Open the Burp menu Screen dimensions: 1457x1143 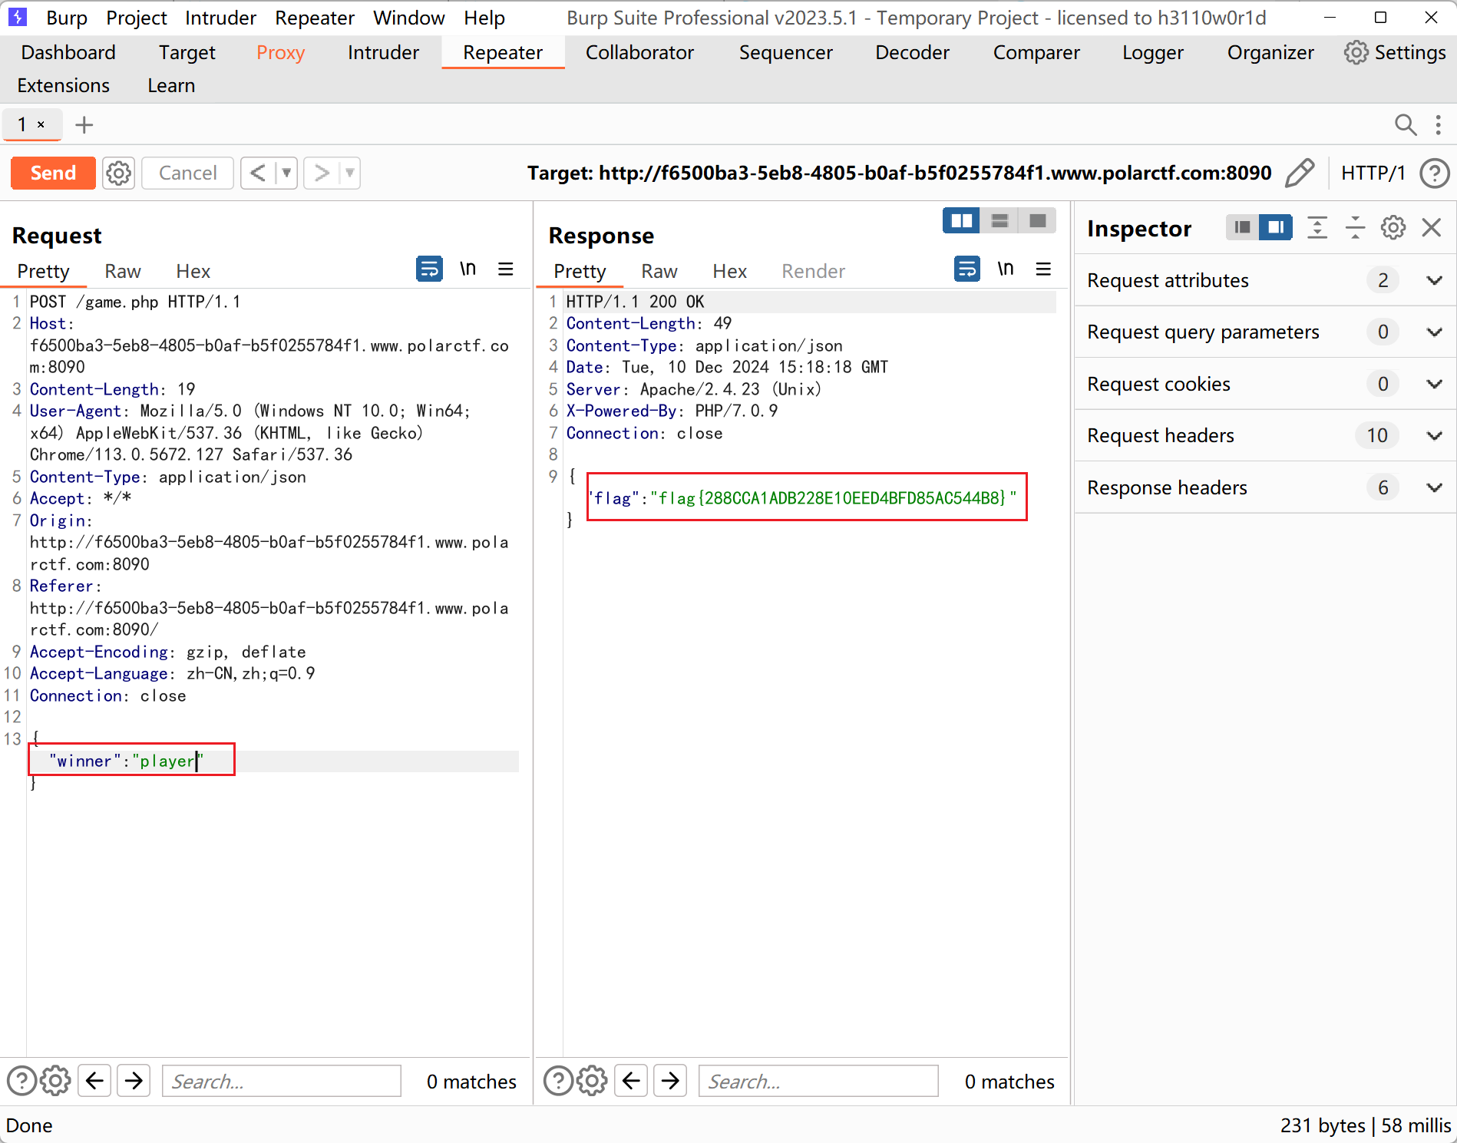pyautogui.click(x=67, y=18)
